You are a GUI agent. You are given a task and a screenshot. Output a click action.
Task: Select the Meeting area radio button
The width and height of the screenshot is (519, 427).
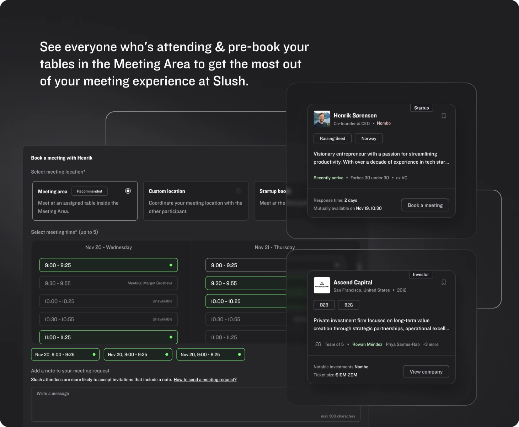pyautogui.click(x=128, y=191)
